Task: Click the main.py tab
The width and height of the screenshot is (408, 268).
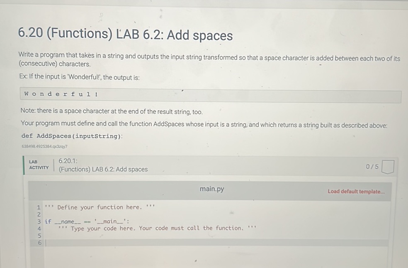Action: point(211,189)
